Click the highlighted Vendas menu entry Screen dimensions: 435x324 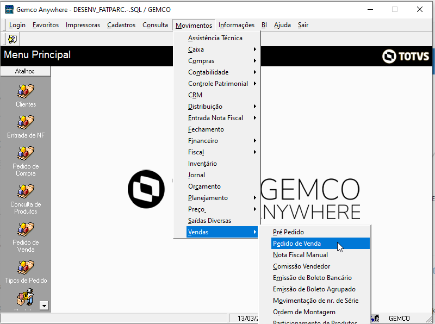222,232
